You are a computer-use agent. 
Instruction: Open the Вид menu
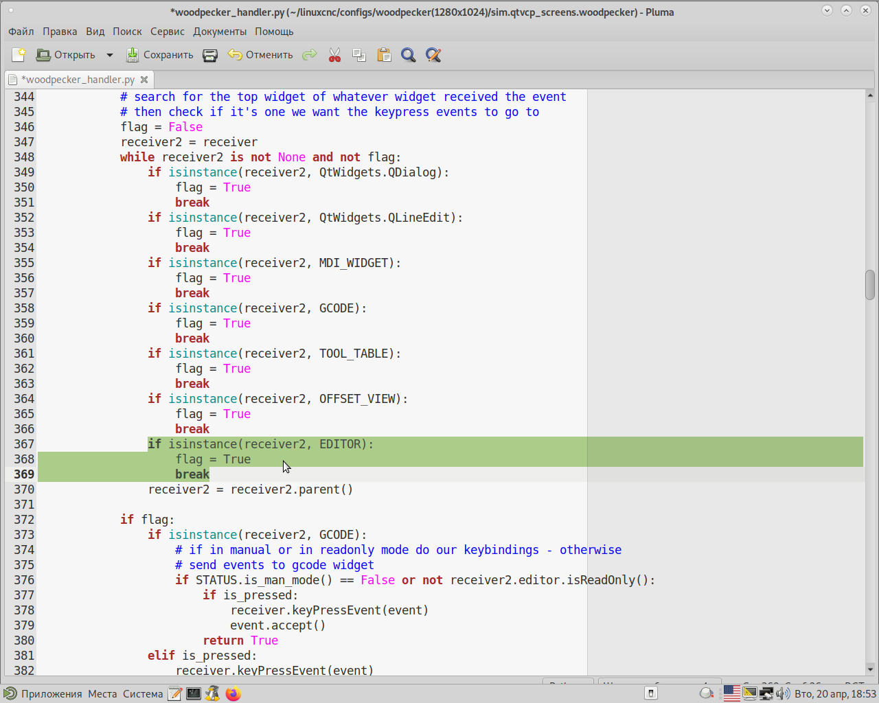pyautogui.click(x=95, y=32)
